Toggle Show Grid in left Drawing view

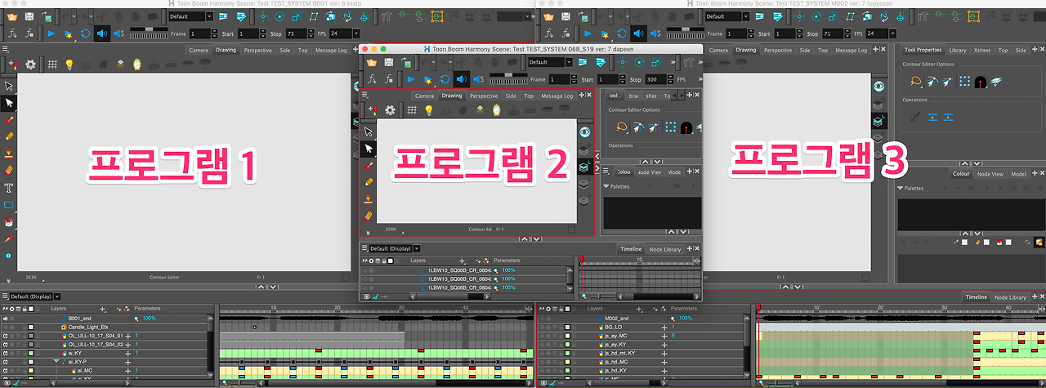(x=51, y=65)
